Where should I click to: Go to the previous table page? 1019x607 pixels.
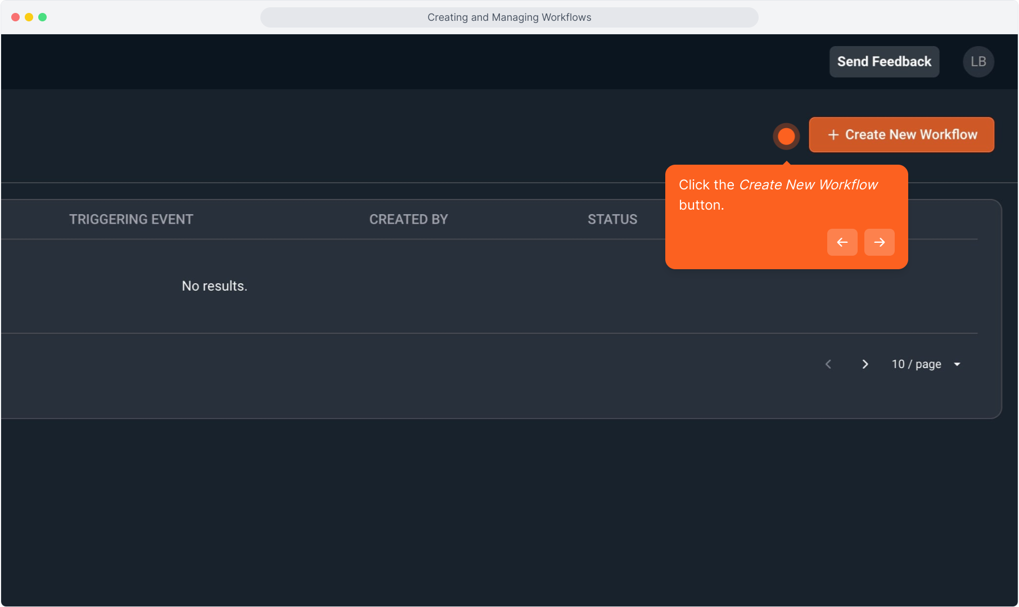[x=828, y=364]
